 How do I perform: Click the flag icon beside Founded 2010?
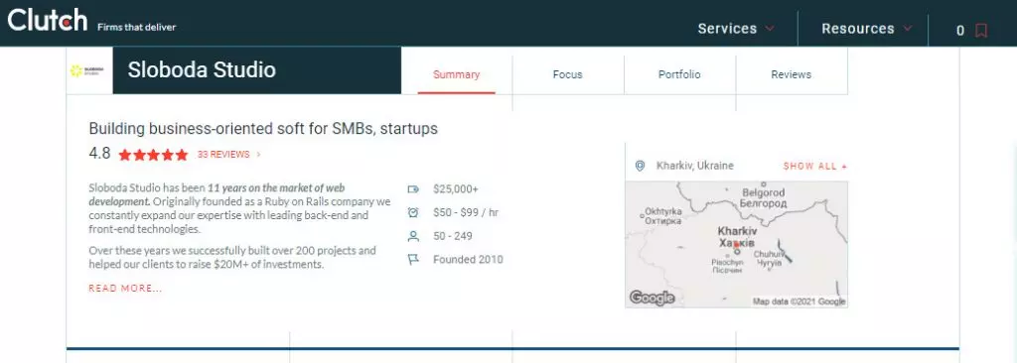(x=413, y=259)
